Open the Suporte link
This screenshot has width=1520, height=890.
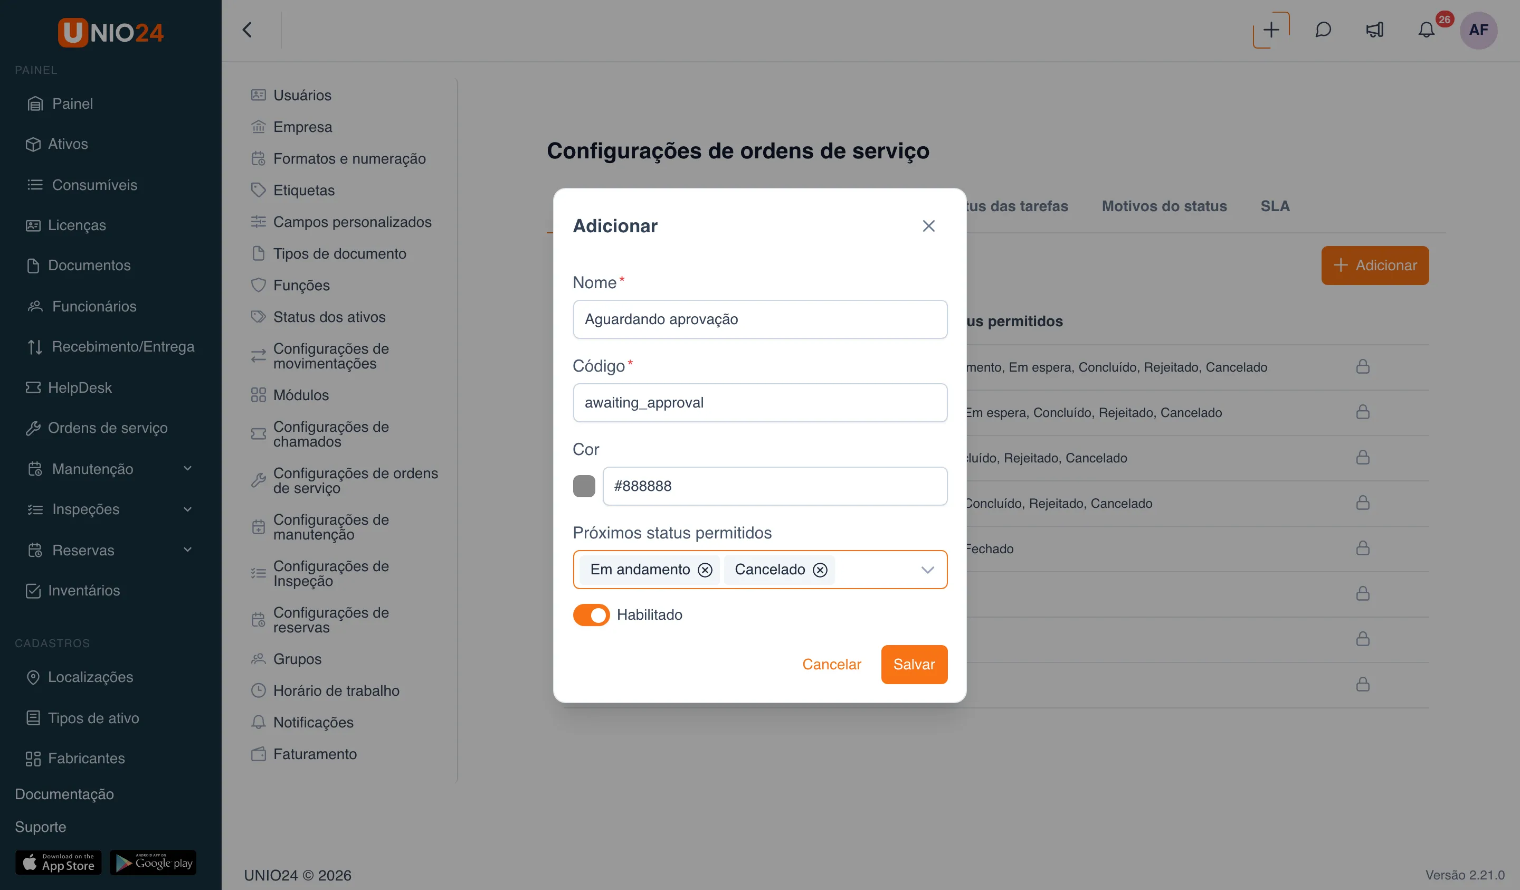click(41, 827)
